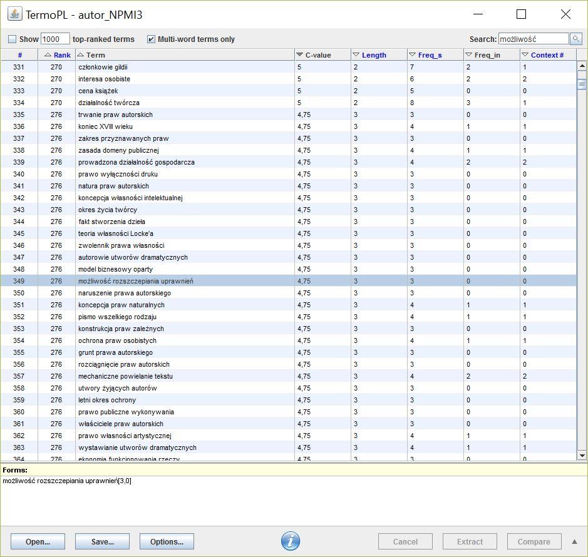588x557 pixels.
Task: Click the top-ranked terms number field
Action: coord(55,39)
